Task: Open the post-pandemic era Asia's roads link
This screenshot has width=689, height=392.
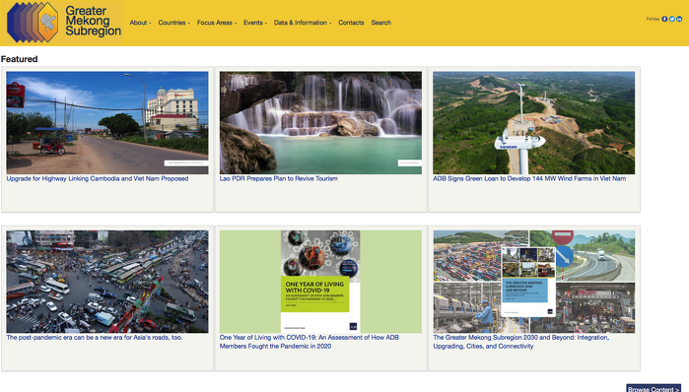Action: pyautogui.click(x=95, y=338)
